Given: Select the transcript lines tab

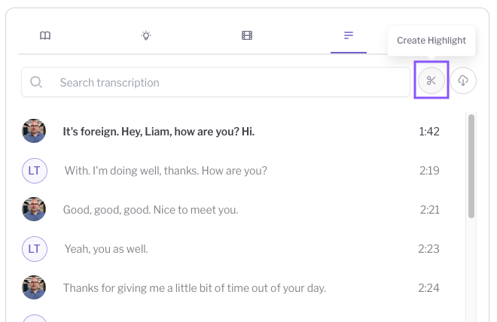Looking at the screenshot, I should click(x=349, y=35).
